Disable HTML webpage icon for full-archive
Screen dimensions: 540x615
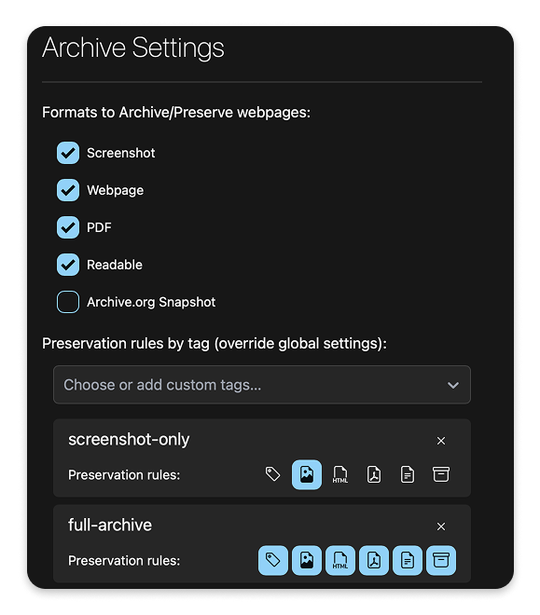pyautogui.click(x=340, y=560)
